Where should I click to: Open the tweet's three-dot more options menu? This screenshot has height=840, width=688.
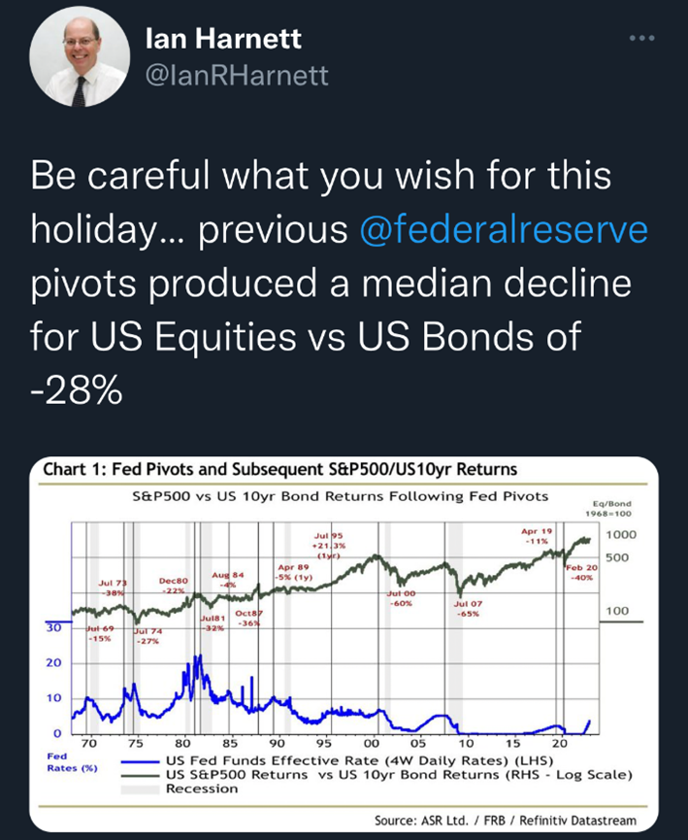pos(642,39)
